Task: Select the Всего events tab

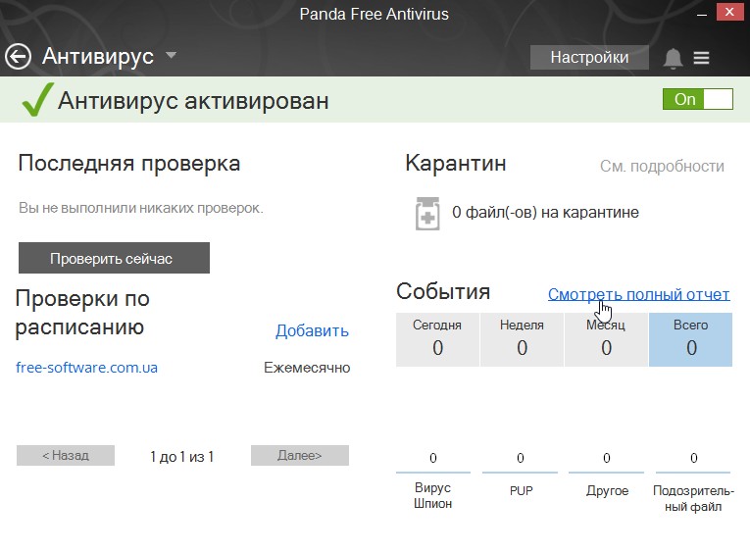Action: pyautogui.click(x=691, y=339)
